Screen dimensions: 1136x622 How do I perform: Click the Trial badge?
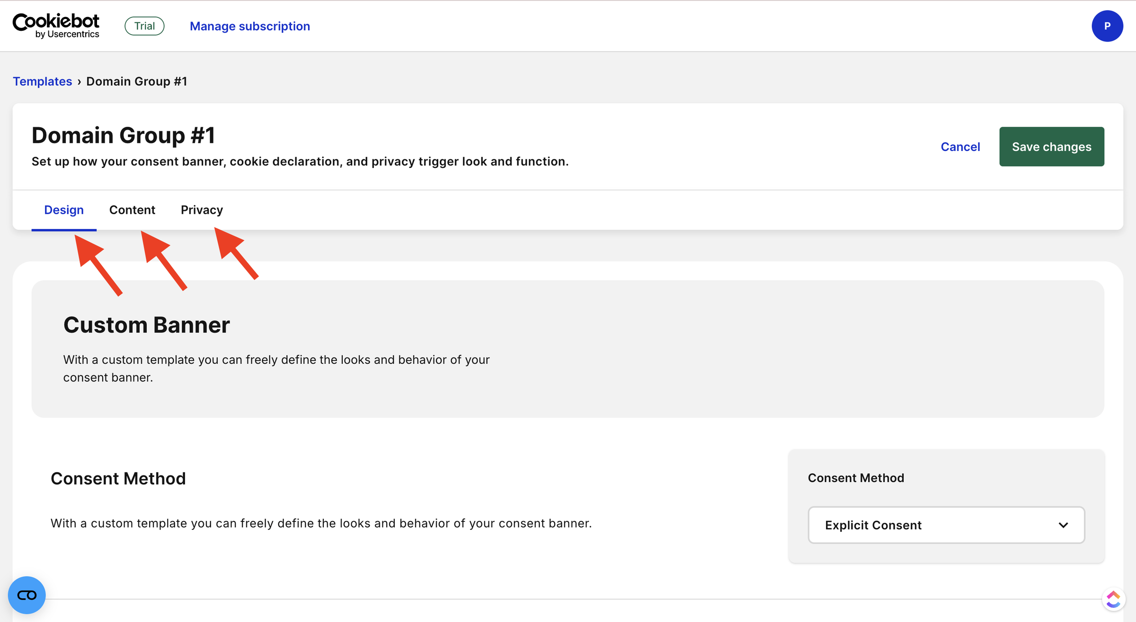point(144,26)
